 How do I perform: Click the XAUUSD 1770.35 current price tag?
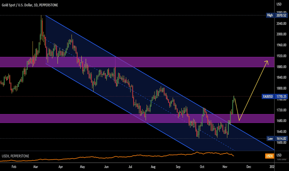click(275, 96)
